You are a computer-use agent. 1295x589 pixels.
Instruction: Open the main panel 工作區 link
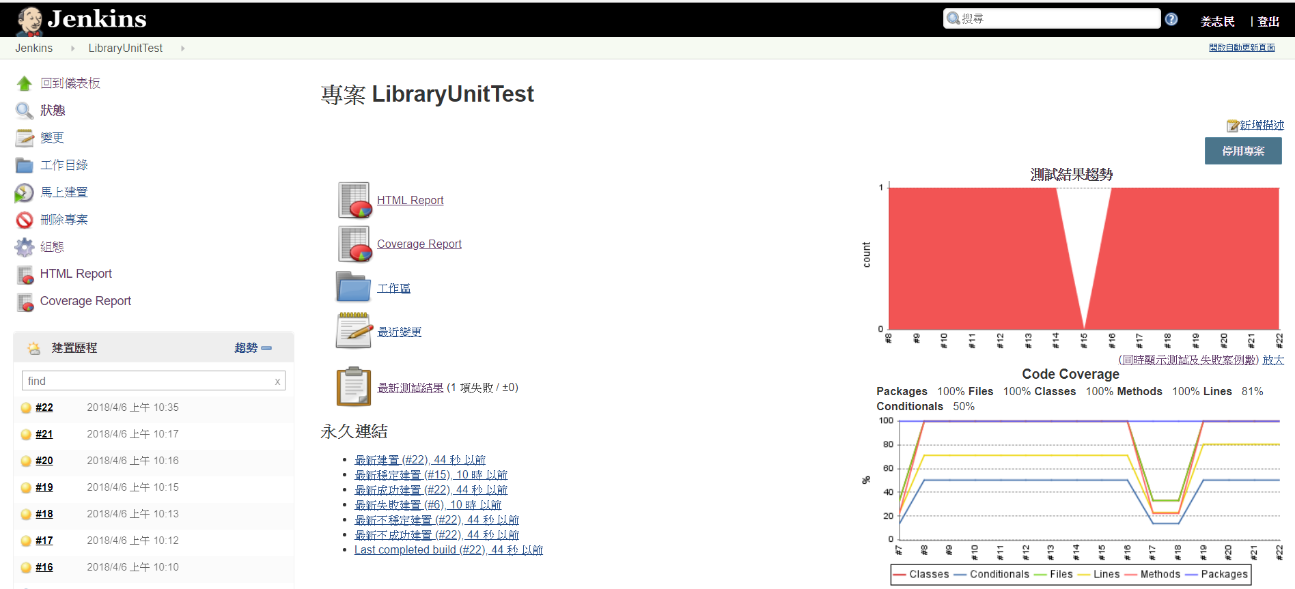394,288
